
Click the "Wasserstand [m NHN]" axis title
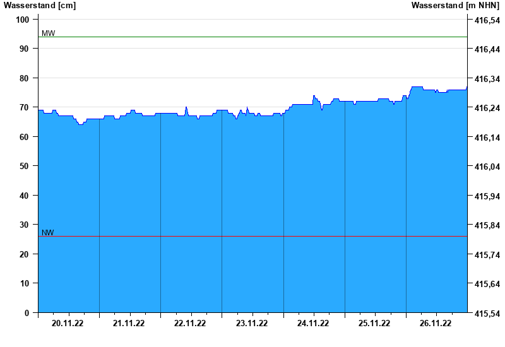pyautogui.click(x=454, y=6)
